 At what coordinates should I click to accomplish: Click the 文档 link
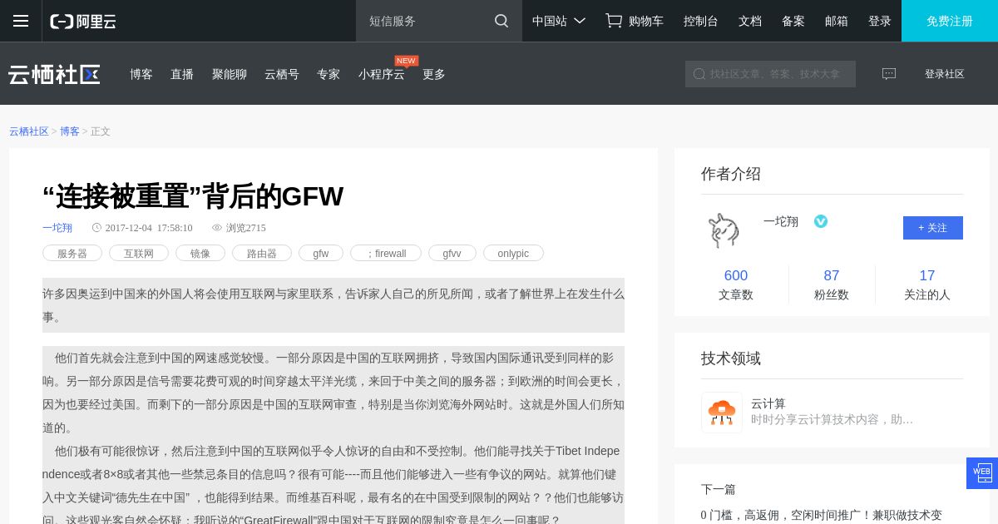tap(750, 21)
